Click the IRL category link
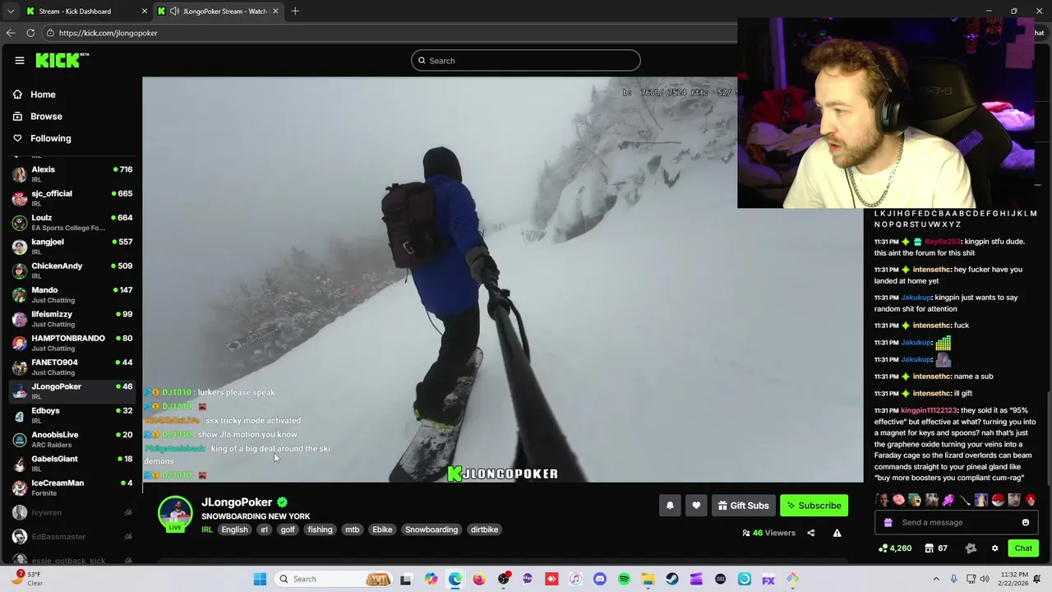This screenshot has width=1052, height=592. click(x=207, y=530)
